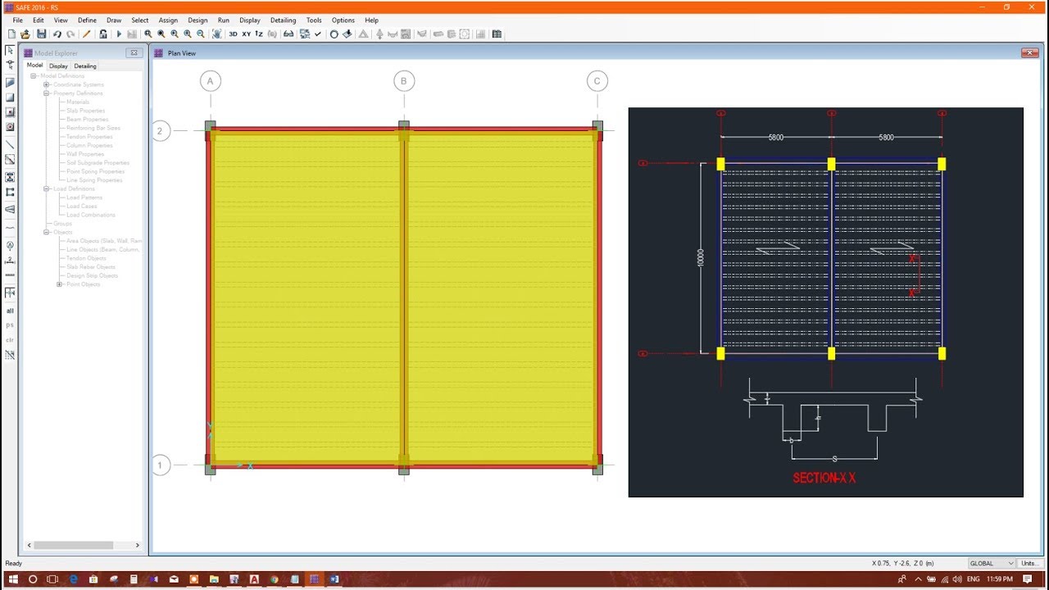Open a model with the Open File icon

click(26, 34)
